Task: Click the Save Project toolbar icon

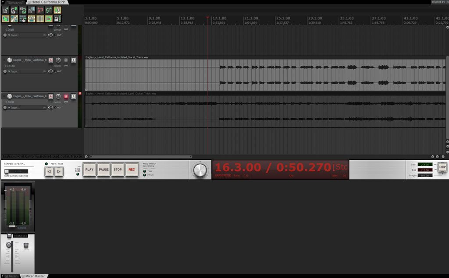Action: (23, 10)
